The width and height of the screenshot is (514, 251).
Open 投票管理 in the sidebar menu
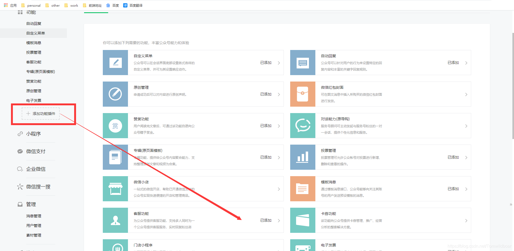(x=34, y=52)
